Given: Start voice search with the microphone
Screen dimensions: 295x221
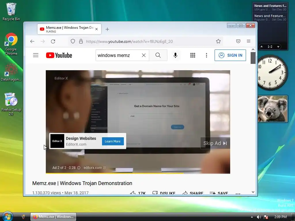Looking at the screenshot, I should (175, 55).
